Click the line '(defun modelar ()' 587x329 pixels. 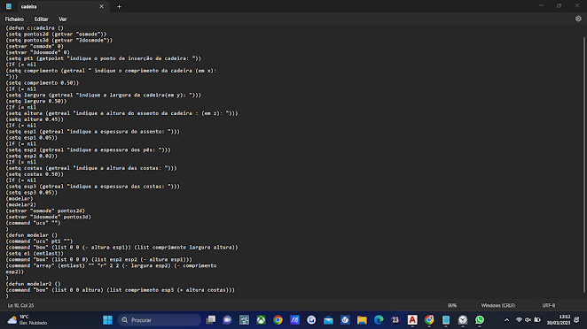pyautogui.click(x=31, y=235)
